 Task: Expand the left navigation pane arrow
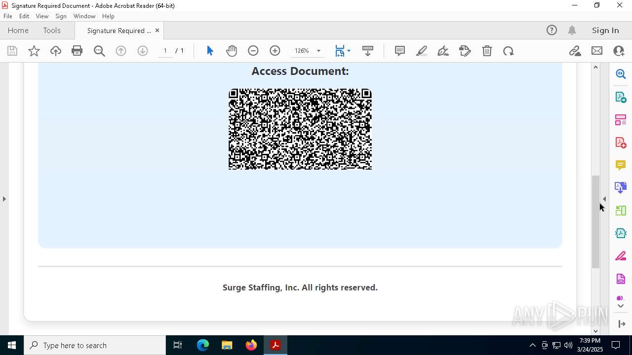tap(4, 199)
